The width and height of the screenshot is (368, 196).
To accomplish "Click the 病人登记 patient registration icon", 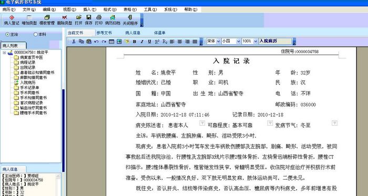I will point(12,20).
